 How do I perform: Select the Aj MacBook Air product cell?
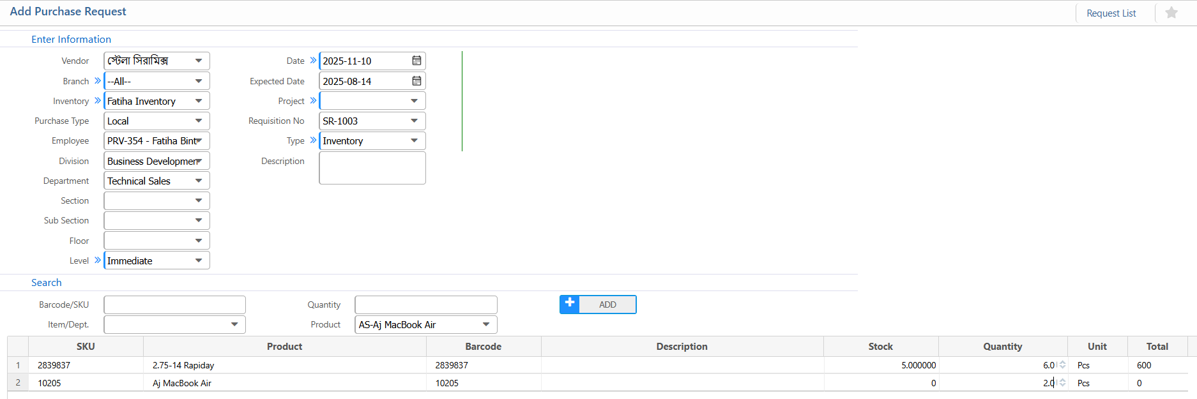tap(285, 383)
